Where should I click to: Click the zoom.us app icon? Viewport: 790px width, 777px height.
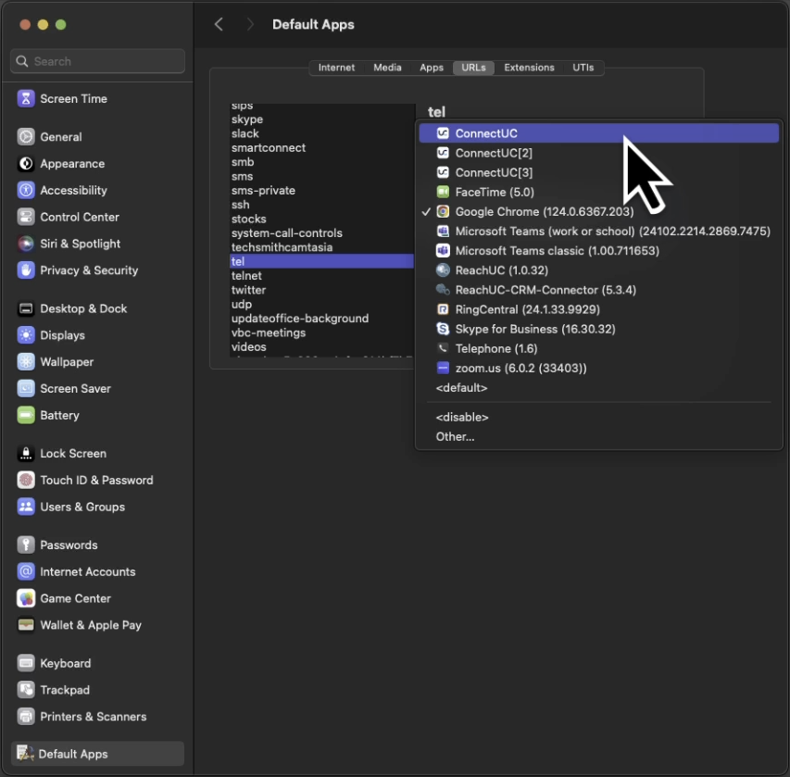coord(443,368)
